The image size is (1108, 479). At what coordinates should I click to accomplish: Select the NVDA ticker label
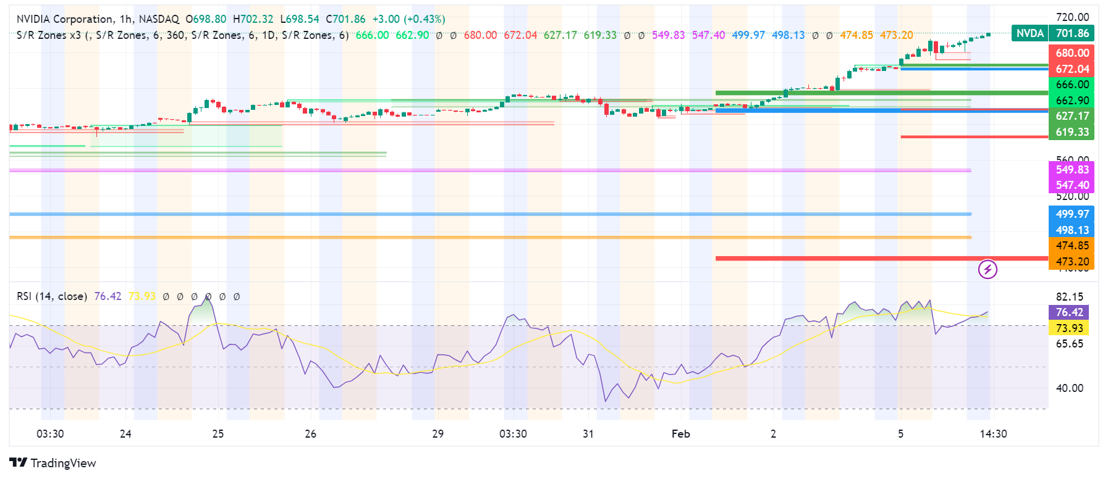[1030, 33]
